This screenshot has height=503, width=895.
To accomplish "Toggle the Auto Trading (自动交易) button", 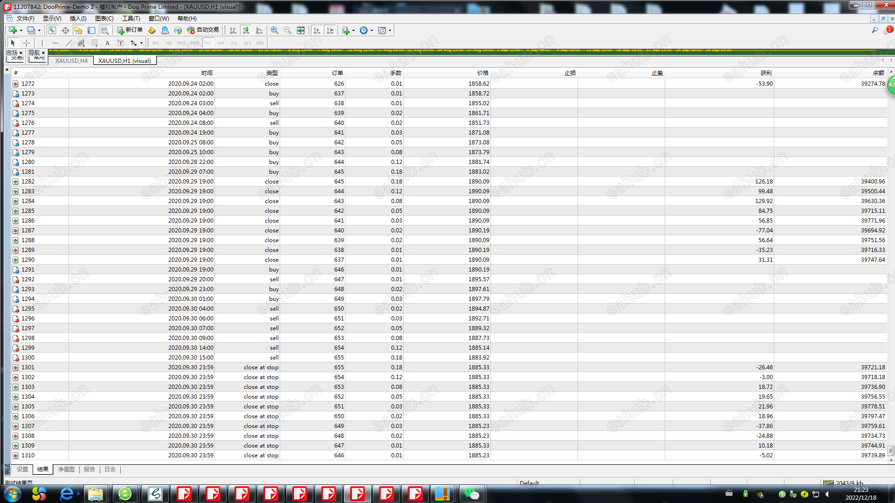I will 203,30.
